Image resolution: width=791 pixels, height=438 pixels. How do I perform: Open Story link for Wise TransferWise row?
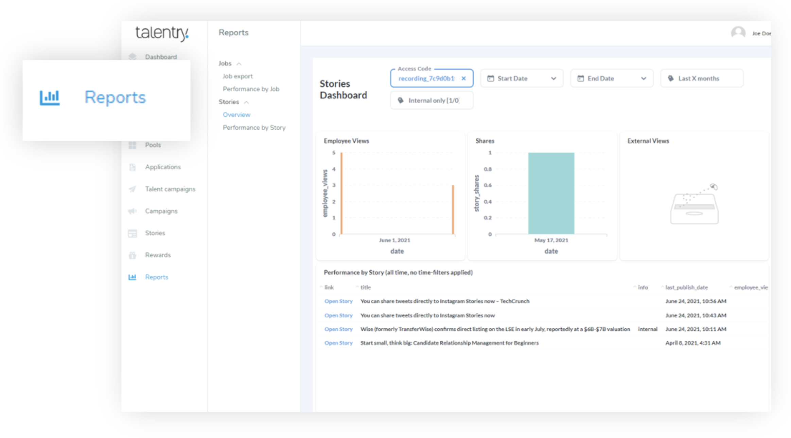coord(338,329)
